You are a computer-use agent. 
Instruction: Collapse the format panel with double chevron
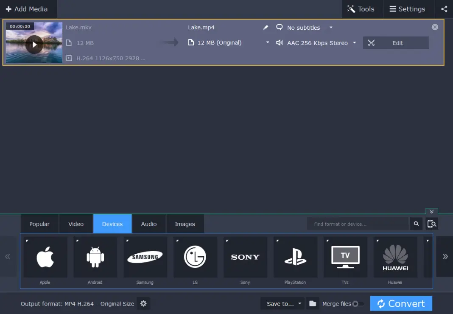click(432, 211)
